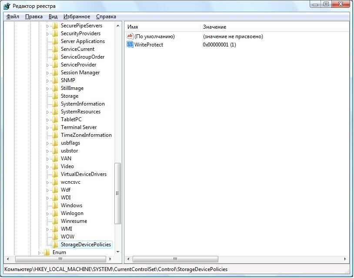The width and height of the screenshot is (354, 278).
Task: Select the SystemResources key label
Action: pos(80,112)
